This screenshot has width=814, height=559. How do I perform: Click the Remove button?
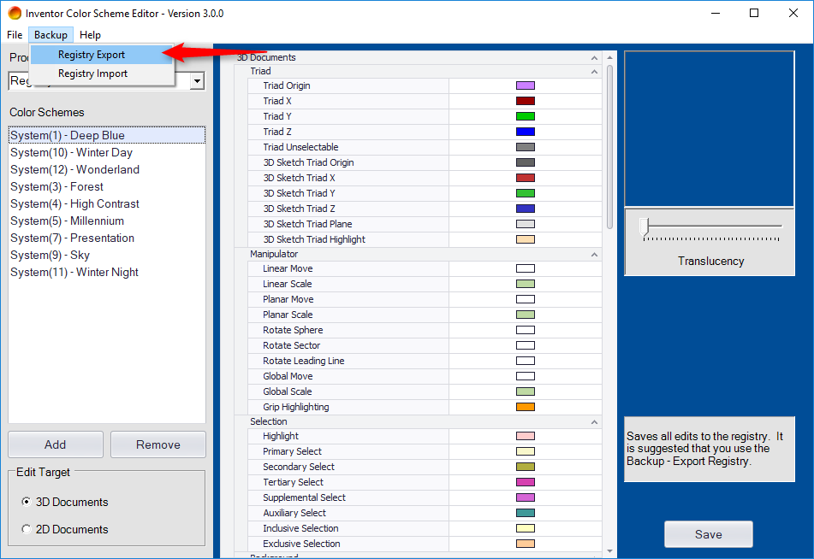point(158,444)
